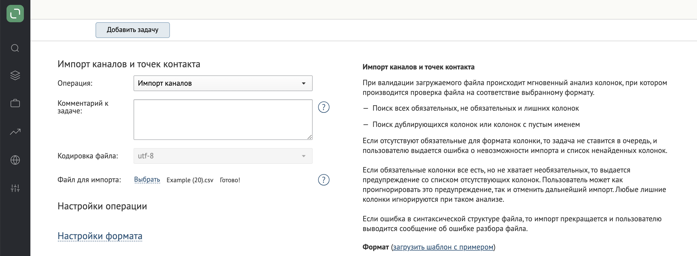The image size is (697, 256).
Task: Show help for task comment field
Action: tap(324, 107)
